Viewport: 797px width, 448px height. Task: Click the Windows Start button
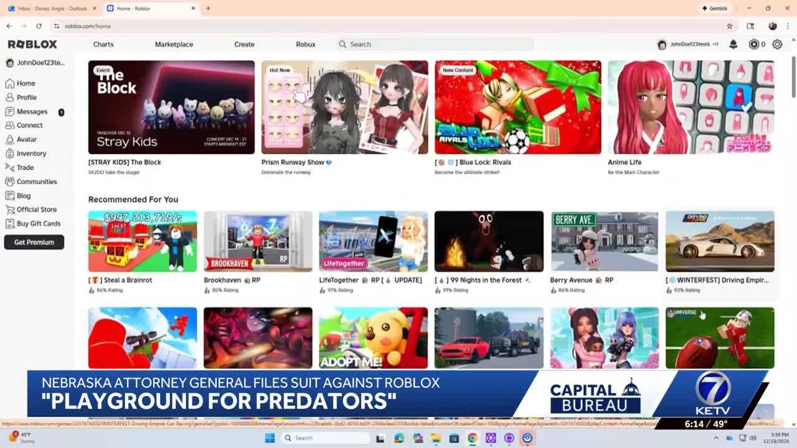pos(270,438)
